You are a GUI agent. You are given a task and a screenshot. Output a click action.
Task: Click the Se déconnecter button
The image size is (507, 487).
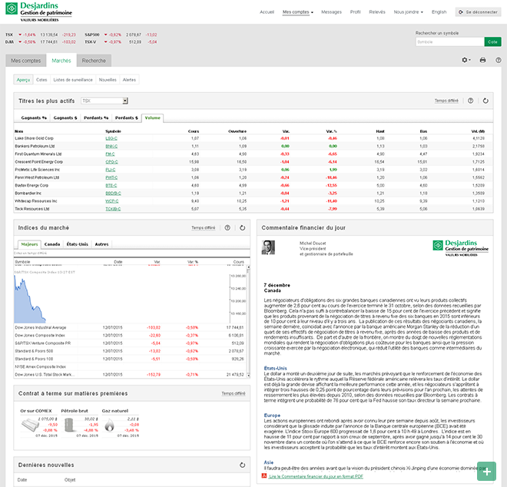478,12
